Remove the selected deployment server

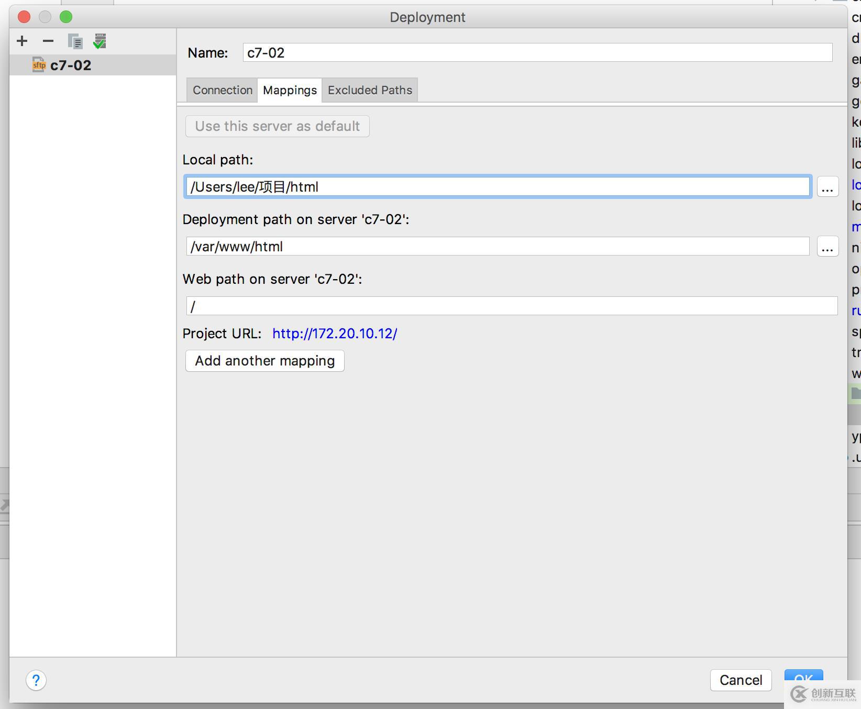point(48,41)
